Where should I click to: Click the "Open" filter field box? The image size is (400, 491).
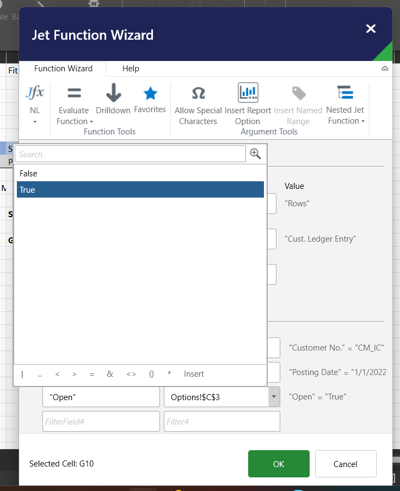(101, 397)
